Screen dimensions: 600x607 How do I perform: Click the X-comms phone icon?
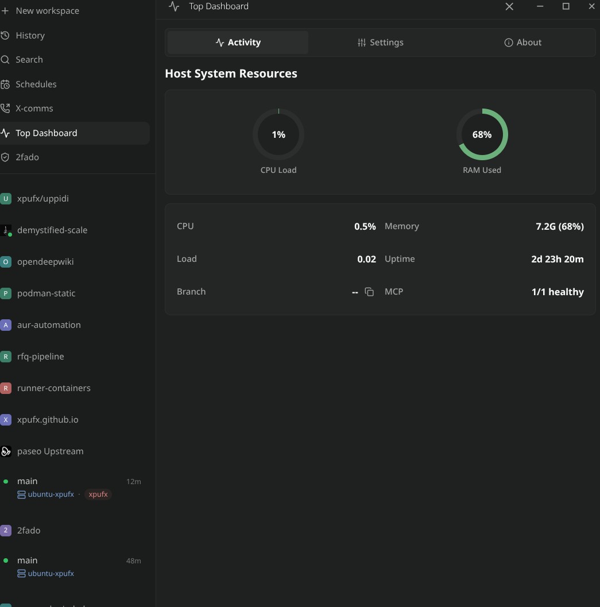click(x=5, y=109)
